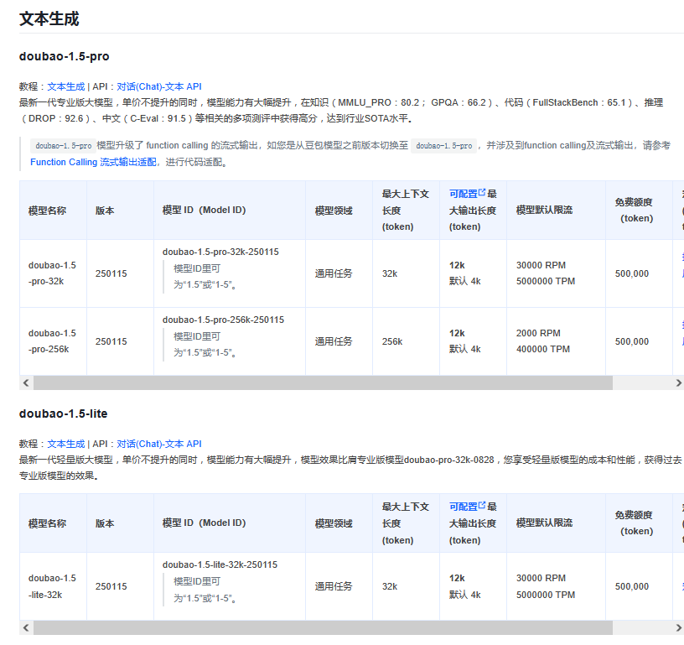Click first inline code tag doubao-1.5-pro in note
Viewport: 684px width, 645px height.
point(63,146)
